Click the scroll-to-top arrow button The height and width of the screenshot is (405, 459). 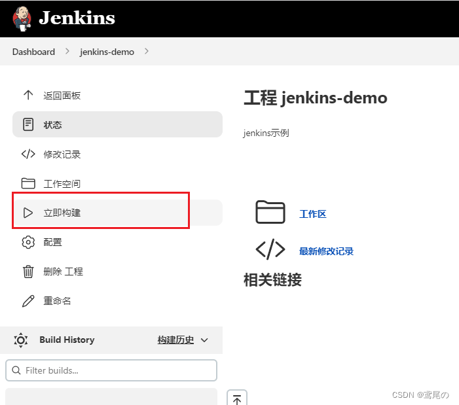click(237, 398)
